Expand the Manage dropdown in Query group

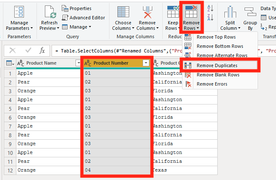tap(76, 27)
